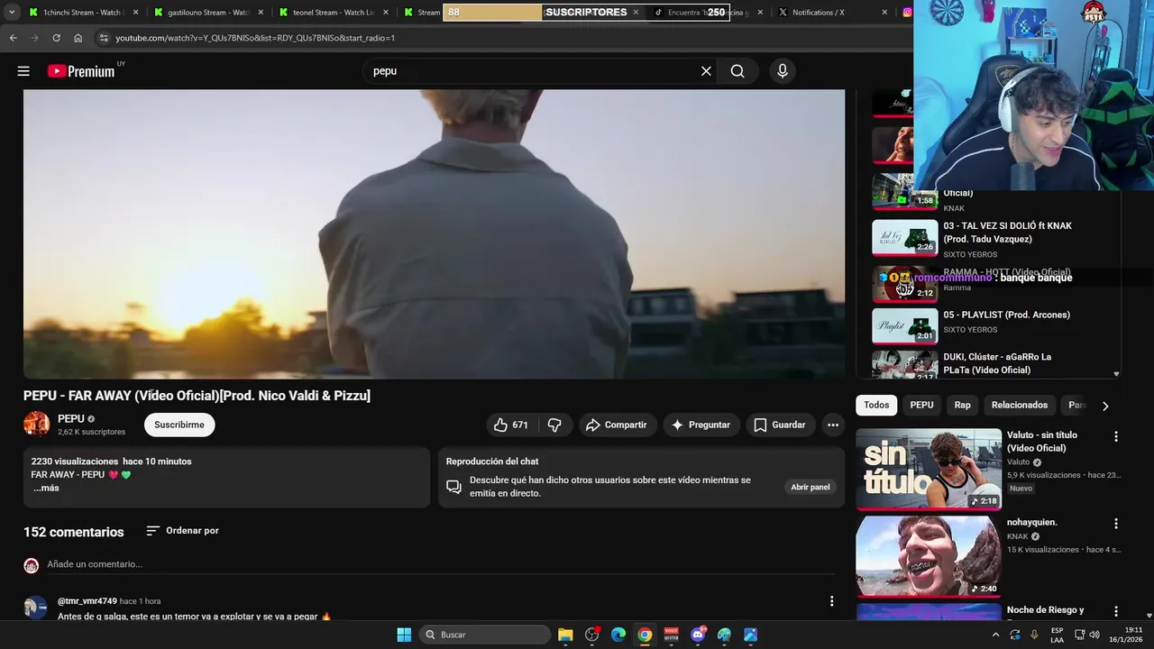Go to browser home page

click(78, 38)
